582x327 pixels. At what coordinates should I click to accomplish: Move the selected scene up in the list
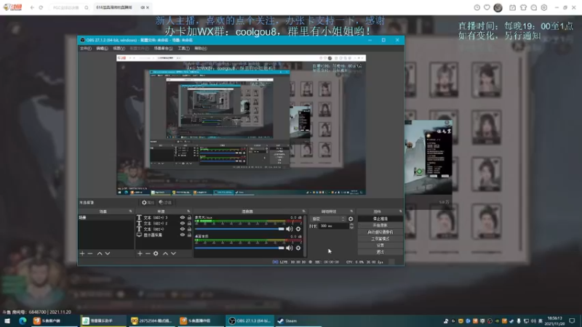coord(100,254)
